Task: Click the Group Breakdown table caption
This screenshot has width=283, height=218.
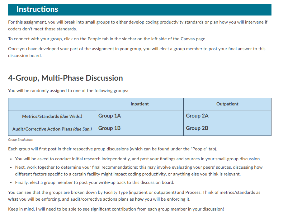Action: 21,140
